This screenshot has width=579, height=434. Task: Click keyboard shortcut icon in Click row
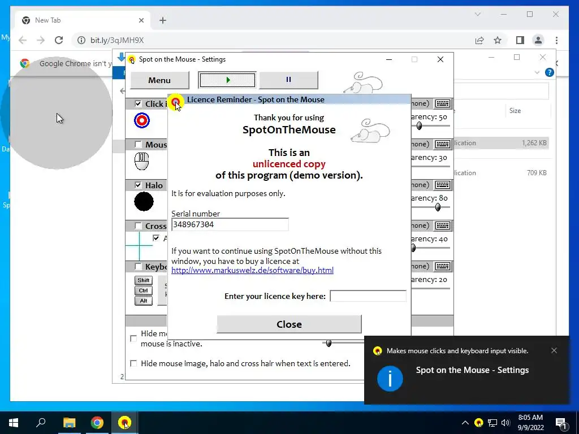click(x=442, y=103)
